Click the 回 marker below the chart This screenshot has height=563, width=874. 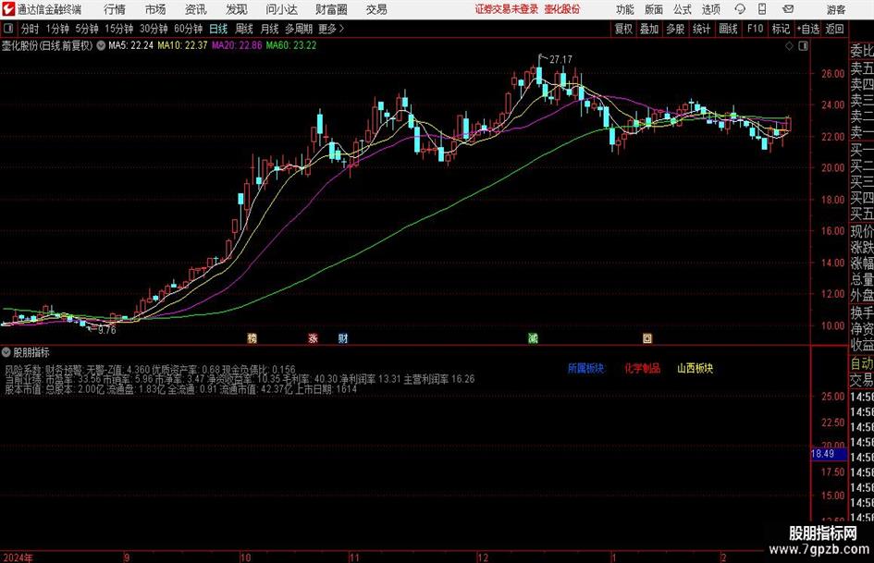647,337
